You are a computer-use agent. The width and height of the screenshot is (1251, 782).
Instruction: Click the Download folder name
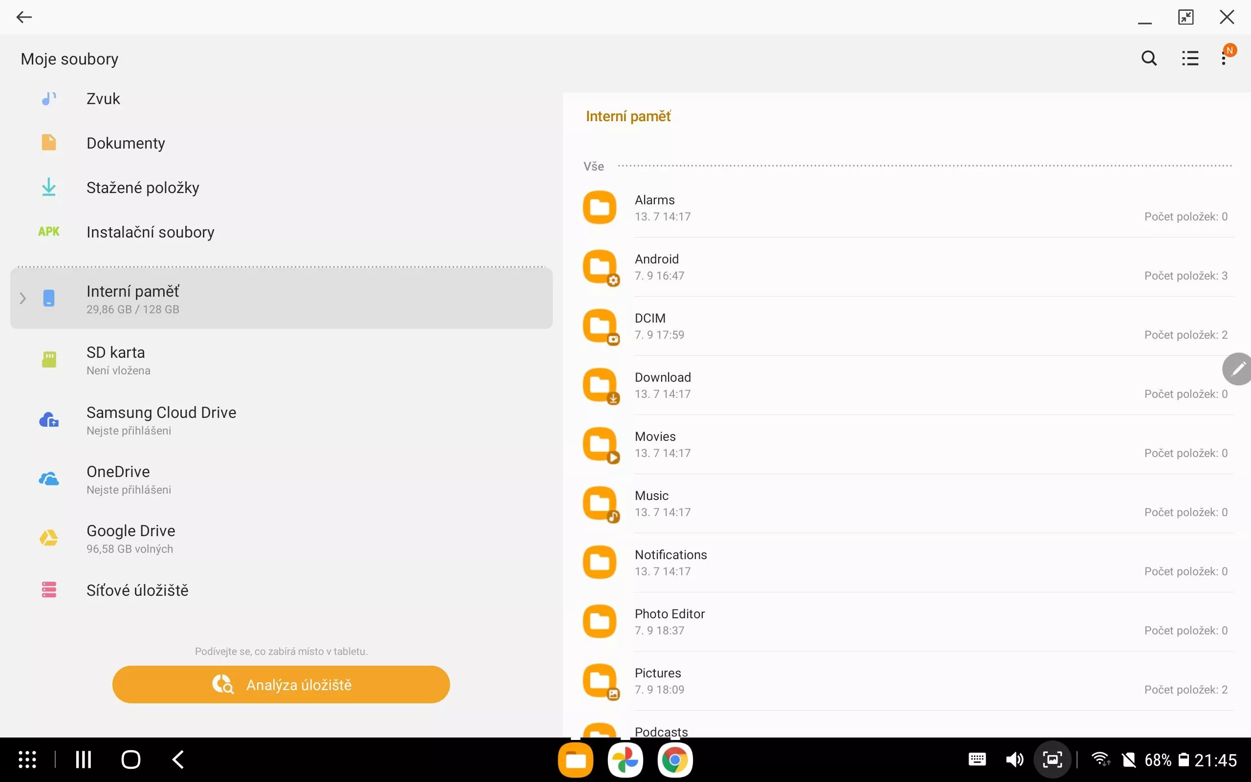point(663,377)
